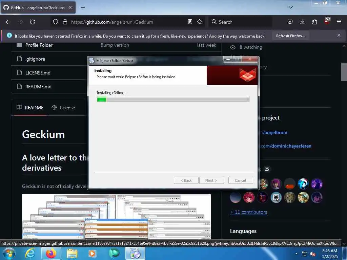Open Windows Explorer folder from taskbar
Viewport: 347px width, 260px height.
click(72, 253)
